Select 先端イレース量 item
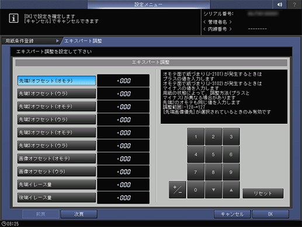302x227 pixels. click(x=57, y=184)
